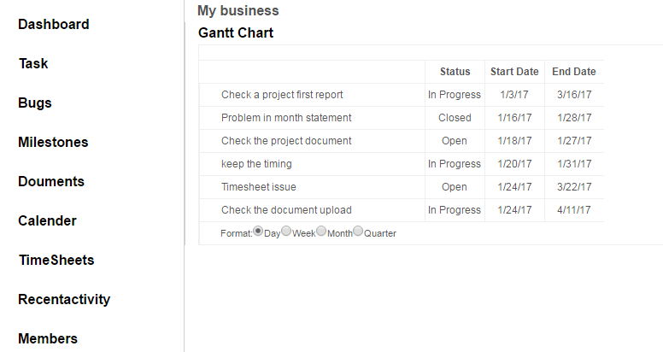The width and height of the screenshot is (663, 352).
Task: Switch the Gantt format to Week
Action: point(286,231)
